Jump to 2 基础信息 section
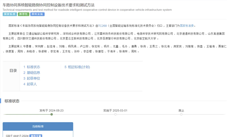 coord(32,73)
